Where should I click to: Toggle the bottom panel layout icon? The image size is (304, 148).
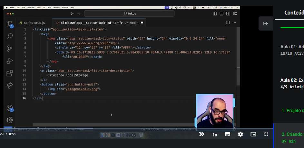[x=221, y=14]
